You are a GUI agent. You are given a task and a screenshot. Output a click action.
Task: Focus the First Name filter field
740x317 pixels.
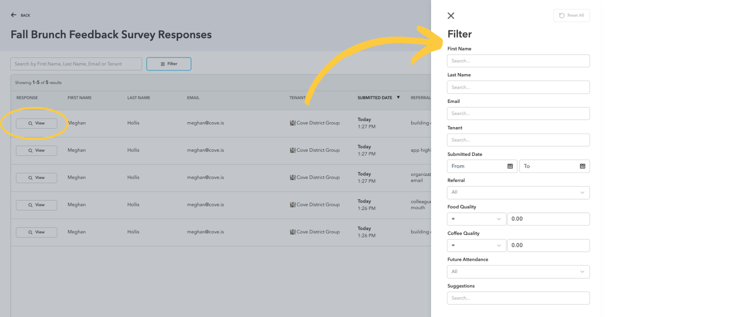(518, 61)
